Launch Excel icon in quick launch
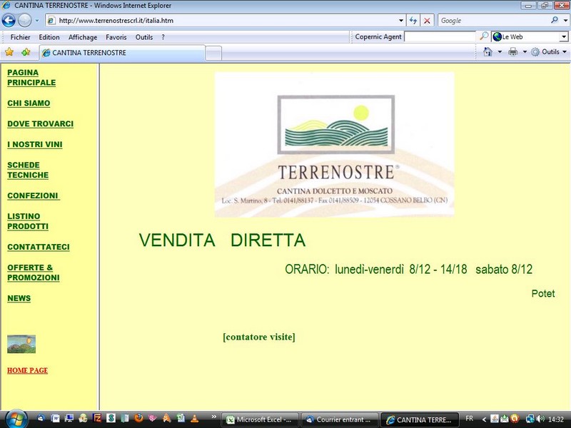 (181, 419)
